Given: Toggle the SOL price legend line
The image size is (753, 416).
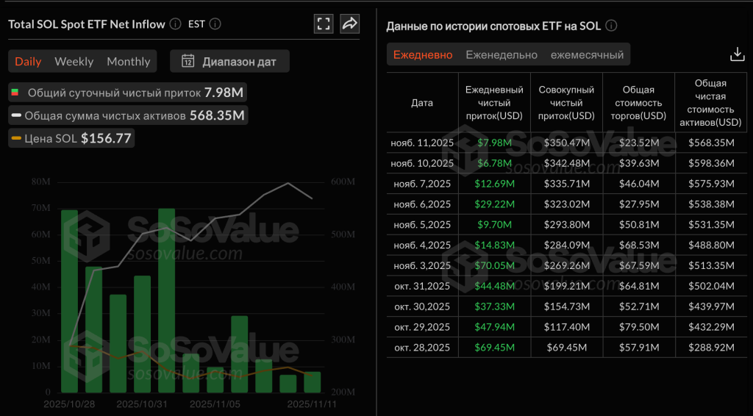Looking at the screenshot, I should click(15, 138).
